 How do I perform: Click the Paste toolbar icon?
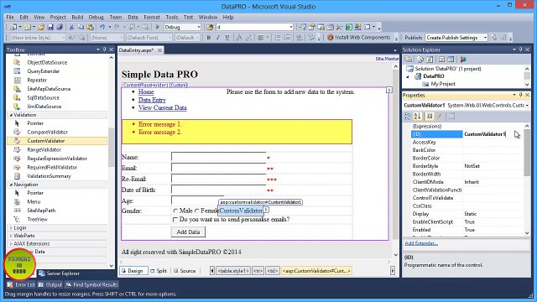click(x=90, y=27)
